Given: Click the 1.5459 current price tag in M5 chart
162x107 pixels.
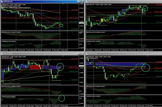Looking at the screenshot, I should tap(81, 66).
